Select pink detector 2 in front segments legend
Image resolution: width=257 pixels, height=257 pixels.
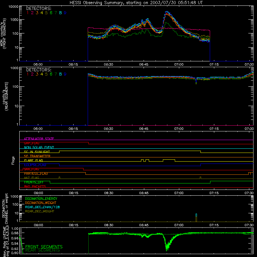click(x=32, y=13)
